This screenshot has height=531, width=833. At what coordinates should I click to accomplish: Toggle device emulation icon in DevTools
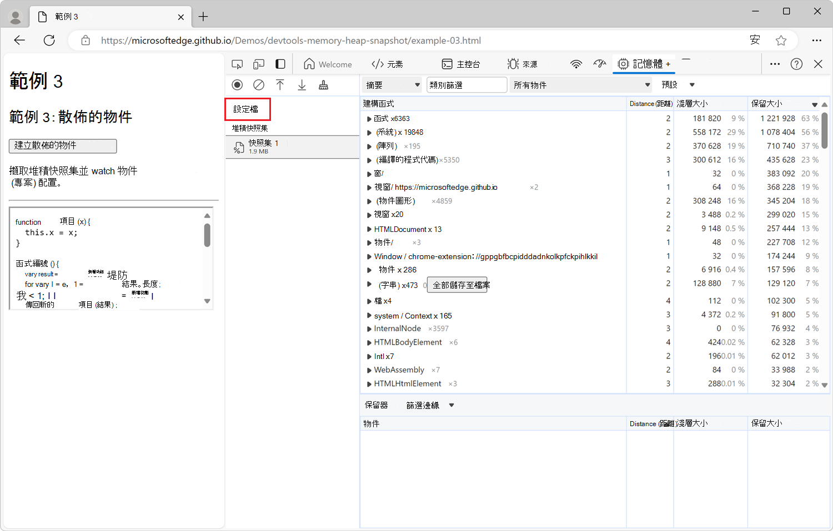pos(259,64)
